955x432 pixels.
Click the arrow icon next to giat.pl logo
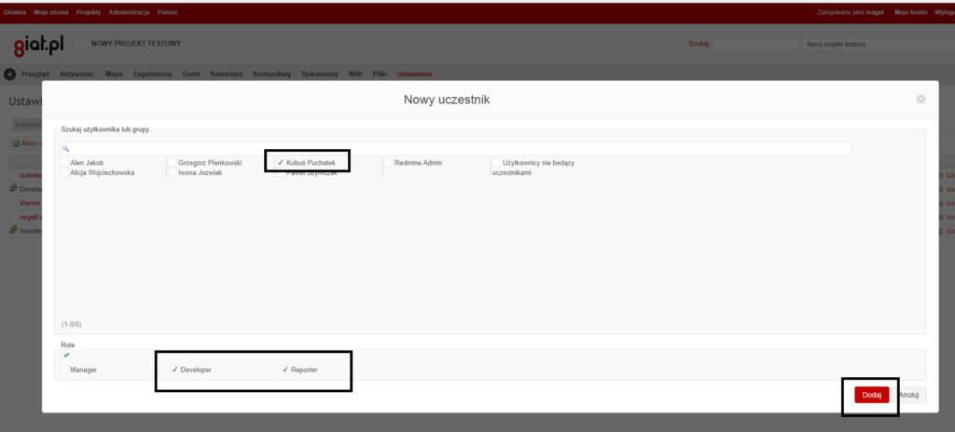coord(80,45)
